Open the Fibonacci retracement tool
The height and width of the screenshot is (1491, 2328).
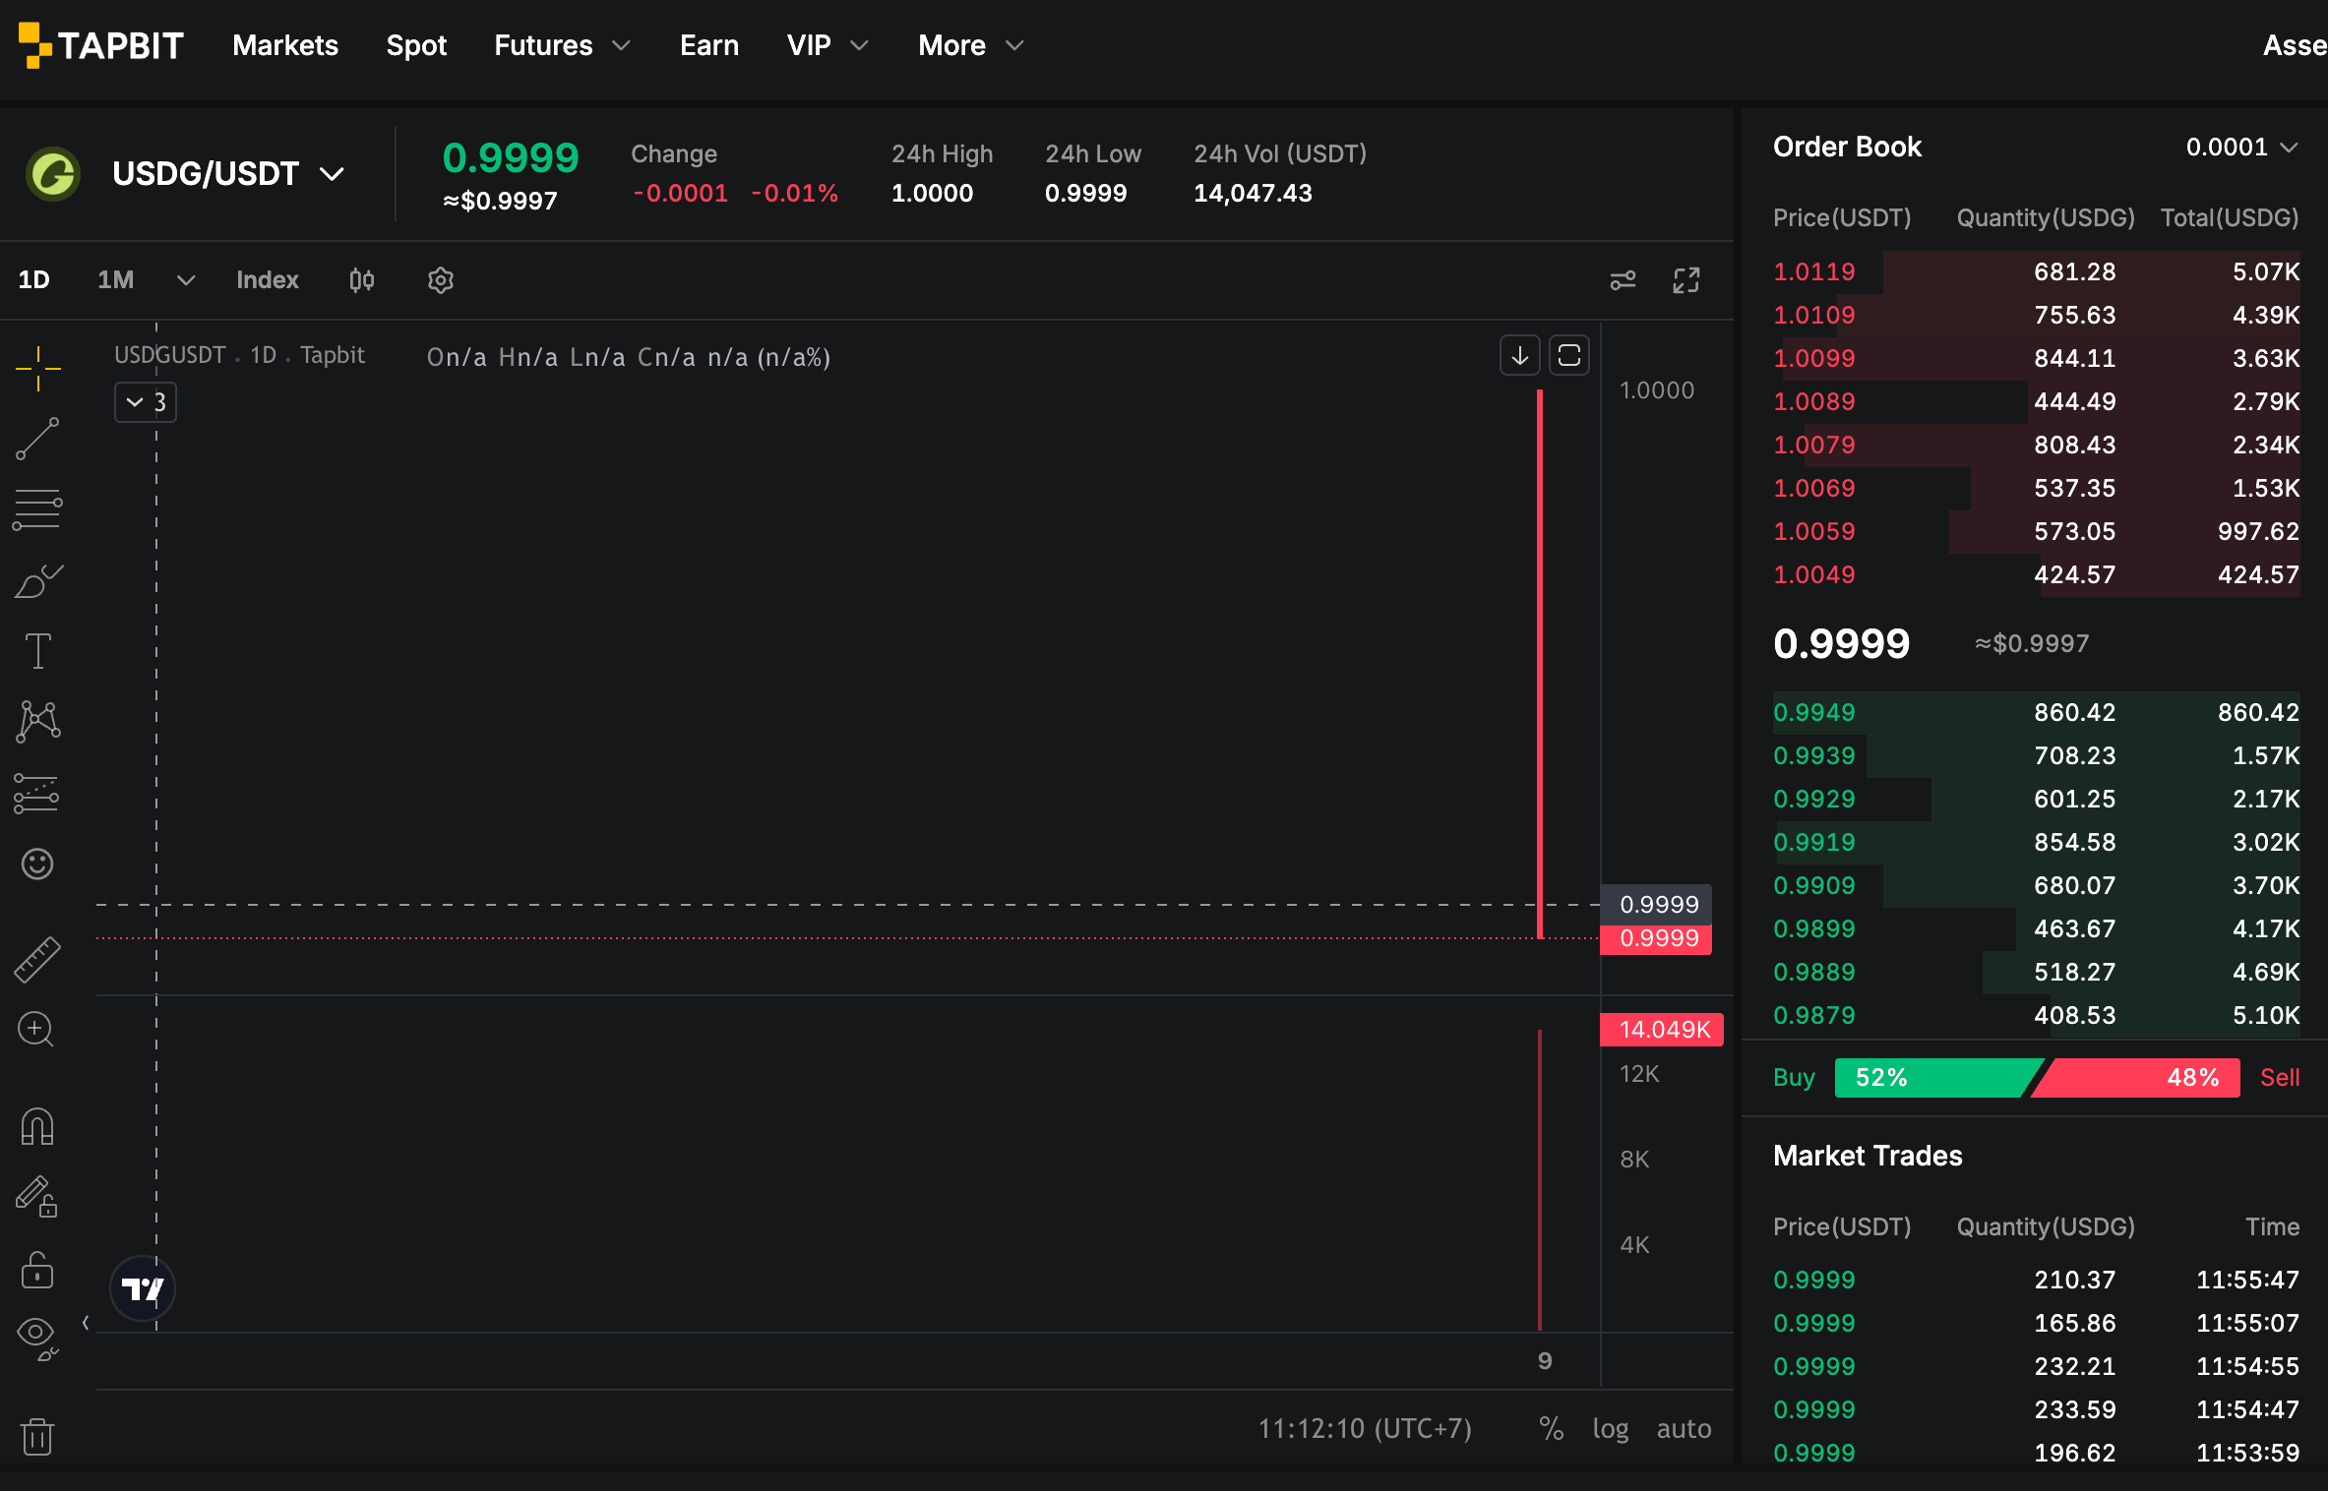38,509
